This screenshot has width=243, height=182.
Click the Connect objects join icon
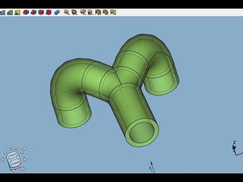3,12
